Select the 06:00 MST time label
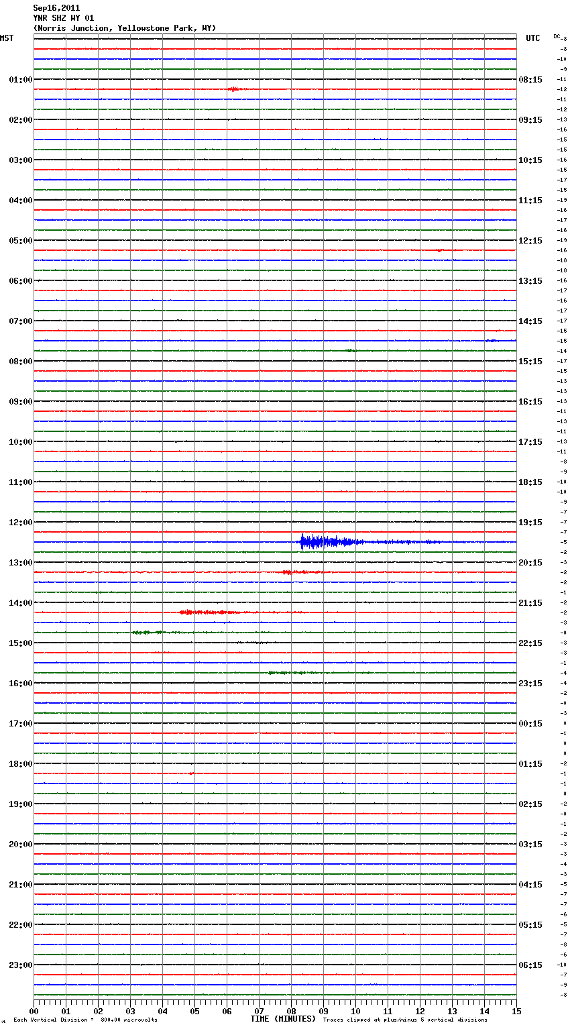570x1029 pixels. point(21,280)
